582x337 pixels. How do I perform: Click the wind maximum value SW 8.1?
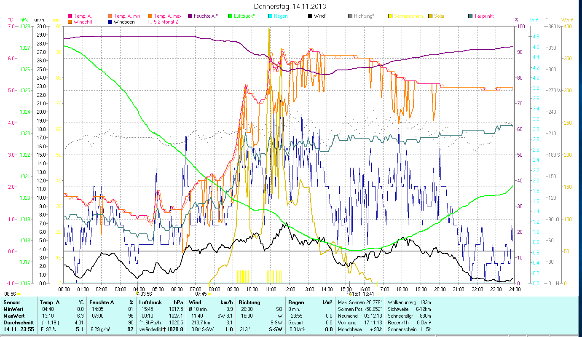(x=224, y=316)
